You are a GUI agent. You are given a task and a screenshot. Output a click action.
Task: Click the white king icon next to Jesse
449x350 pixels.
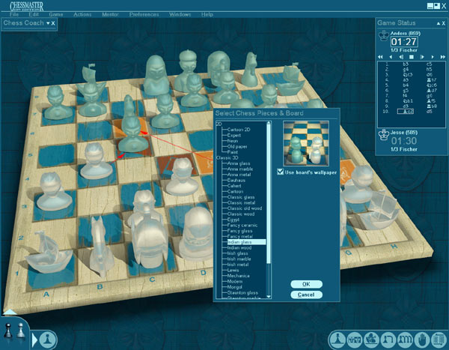(383, 135)
